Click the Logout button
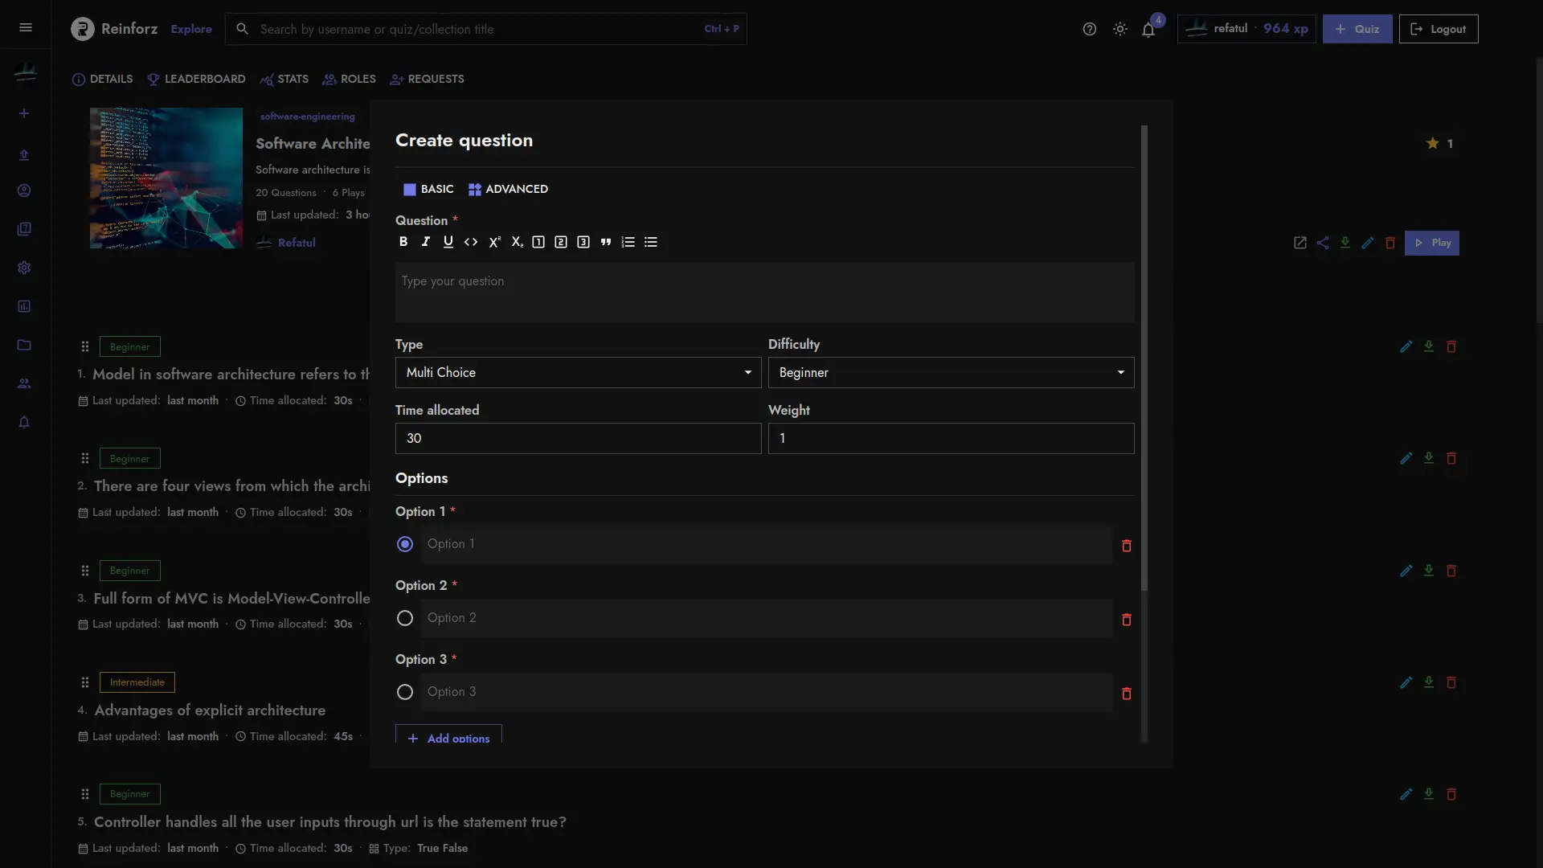The image size is (1543, 868). [x=1438, y=29]
